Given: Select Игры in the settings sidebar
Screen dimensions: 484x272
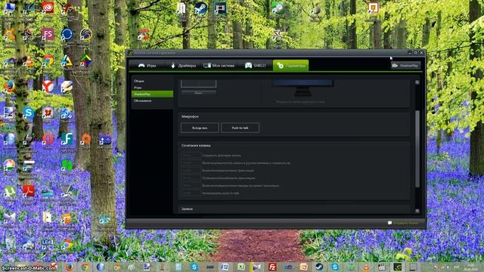Looking at the screenshot, I should 152,88.
